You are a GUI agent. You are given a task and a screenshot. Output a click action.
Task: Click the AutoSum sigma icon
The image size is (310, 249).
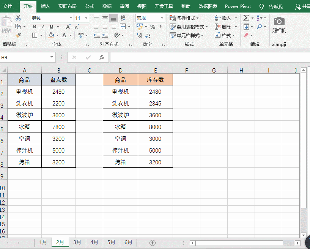tap(246, 18)
